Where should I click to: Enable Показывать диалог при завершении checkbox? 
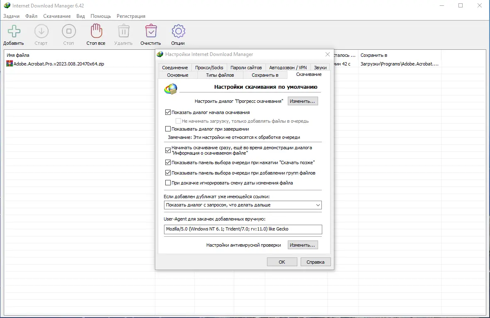pos(168,129)
